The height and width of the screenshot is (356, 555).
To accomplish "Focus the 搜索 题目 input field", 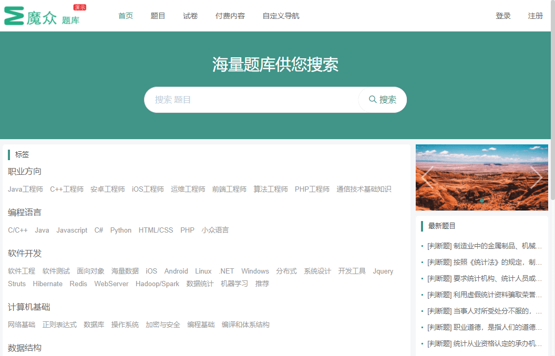I will tap(252, 100).
